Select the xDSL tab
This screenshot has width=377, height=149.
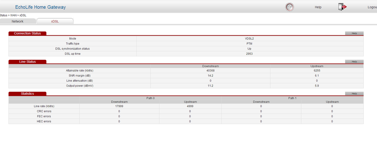pos(55,21)
